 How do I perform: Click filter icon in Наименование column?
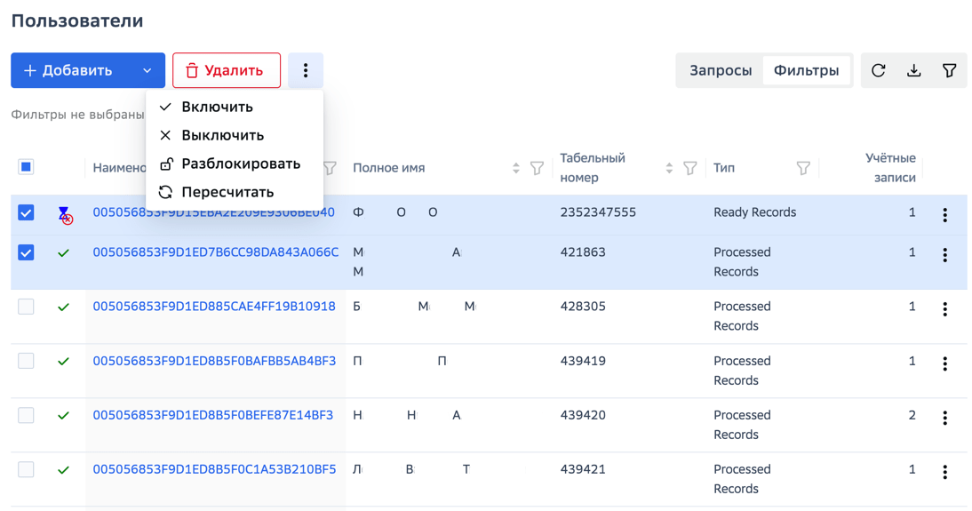pyautogui.click(x=330, y=168)
